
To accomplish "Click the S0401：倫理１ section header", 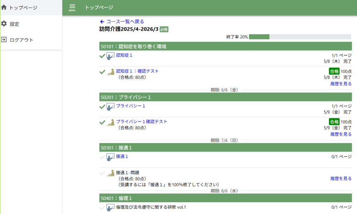I will [226, 198].
